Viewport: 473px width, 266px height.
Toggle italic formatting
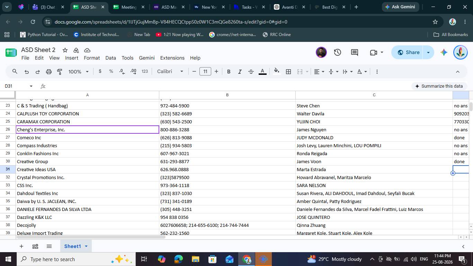(x=240, y=72)
